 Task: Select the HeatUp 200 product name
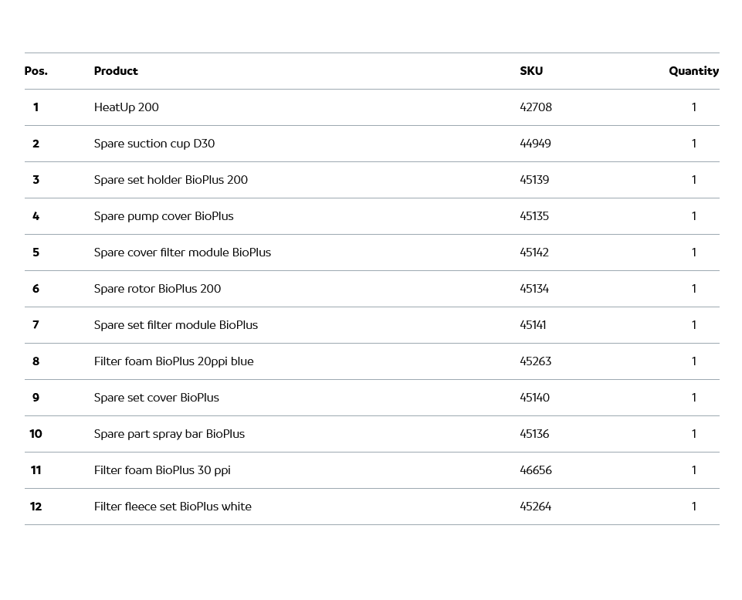click(x=127, y=107)
